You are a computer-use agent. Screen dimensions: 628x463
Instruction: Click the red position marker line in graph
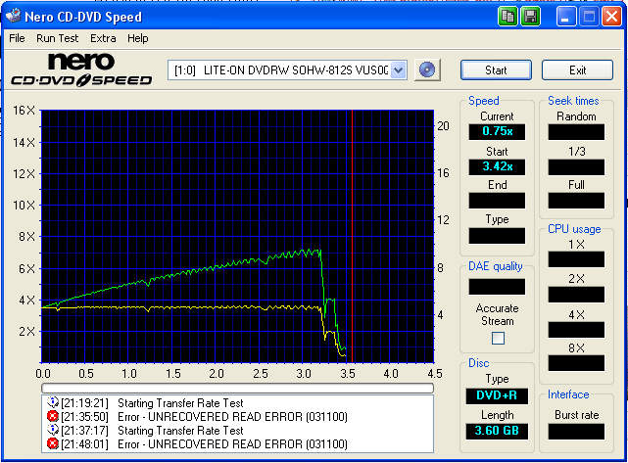pos(352,236)
